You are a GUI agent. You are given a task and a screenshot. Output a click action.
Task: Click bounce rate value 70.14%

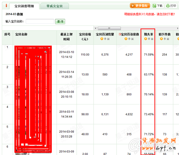tap(149, 94)
